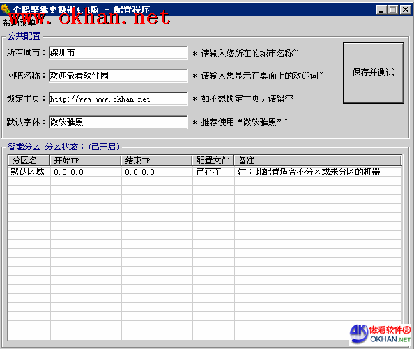Select the 默认区域 row
The height and width of the screenshot is (349, 414).
click(x=205, y=172)
